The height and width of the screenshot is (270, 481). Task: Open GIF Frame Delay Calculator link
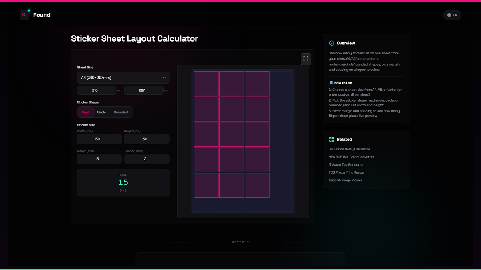click(350, 149)
